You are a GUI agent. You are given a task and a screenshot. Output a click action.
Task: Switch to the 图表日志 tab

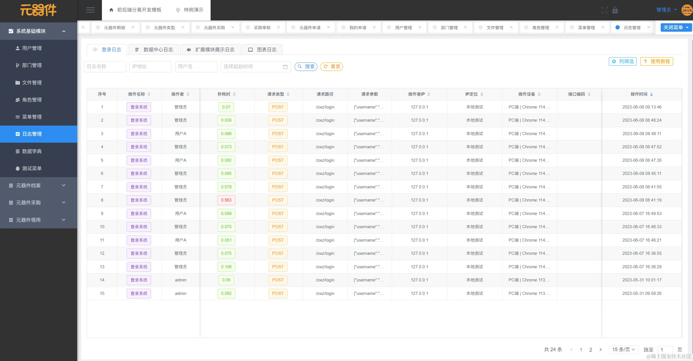[262, 50]
